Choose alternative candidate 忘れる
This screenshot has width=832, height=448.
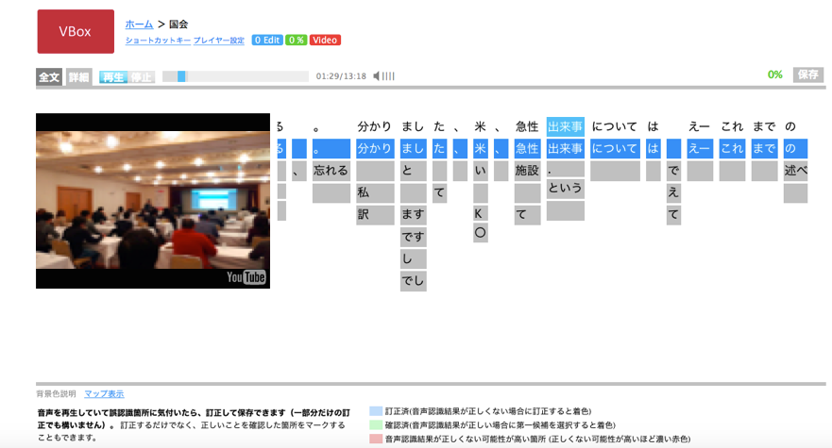click(x=331, y=171)
